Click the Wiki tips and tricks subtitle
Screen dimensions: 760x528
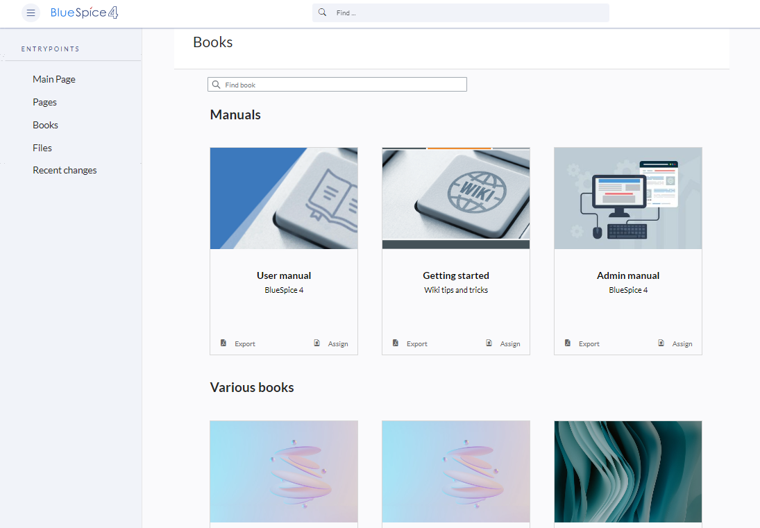(456, 290)
